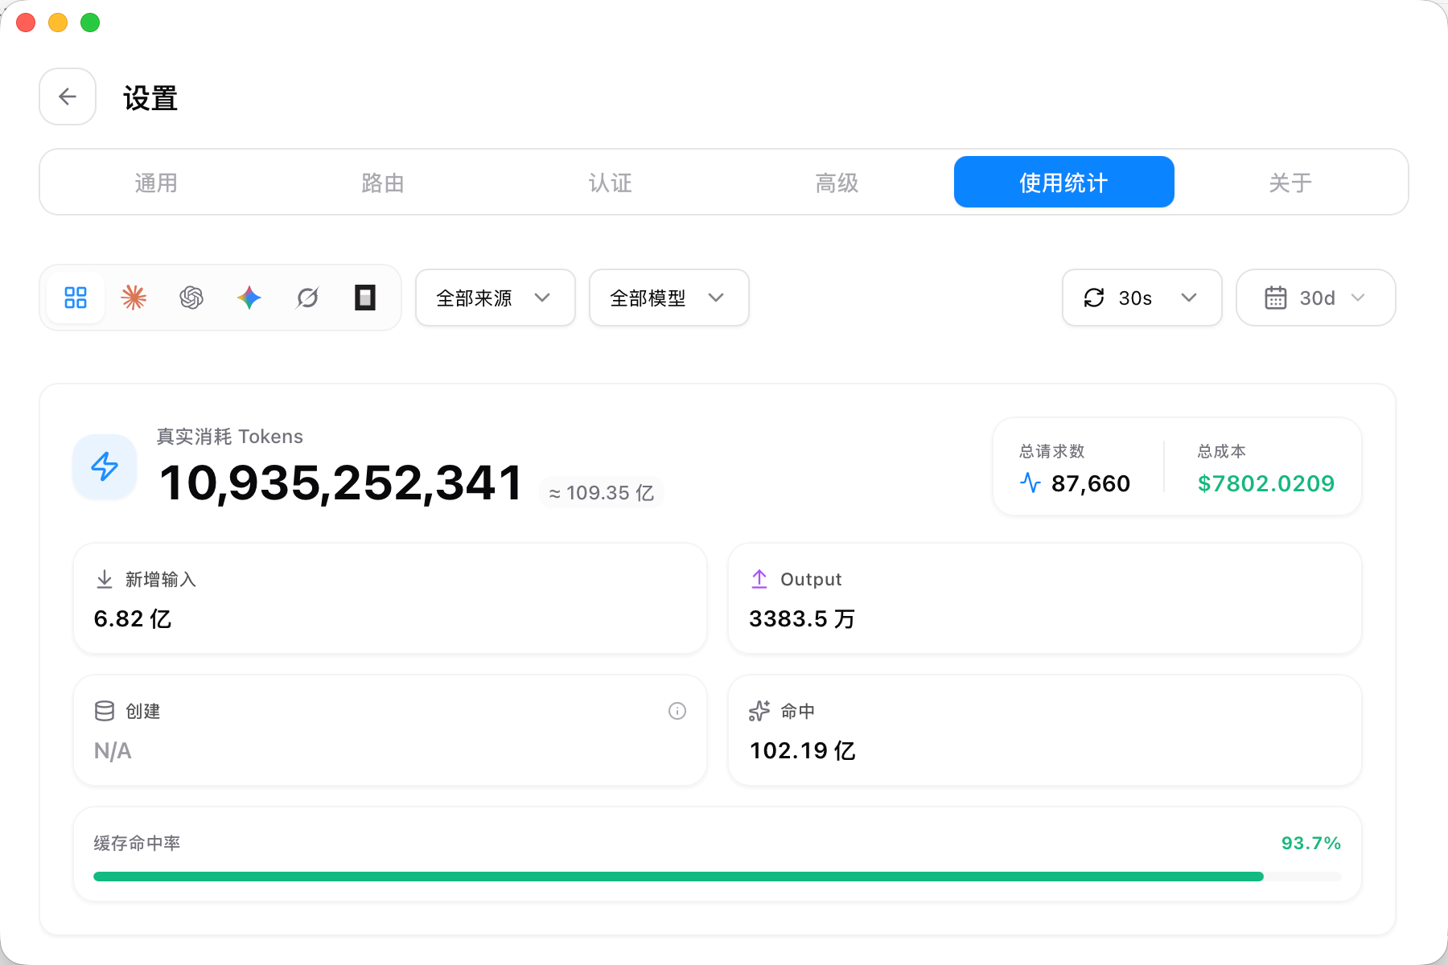Go to the 关于 tab
Viewport: 1448px width, 965px height.
click(1290, 183)
